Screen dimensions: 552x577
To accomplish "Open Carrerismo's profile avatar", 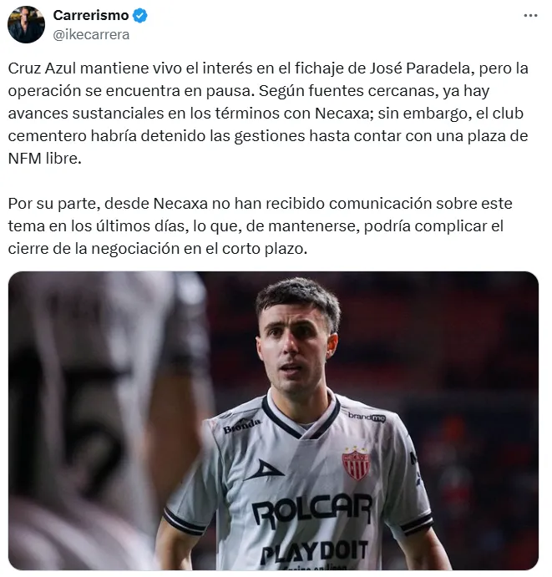I will (26, 25).
